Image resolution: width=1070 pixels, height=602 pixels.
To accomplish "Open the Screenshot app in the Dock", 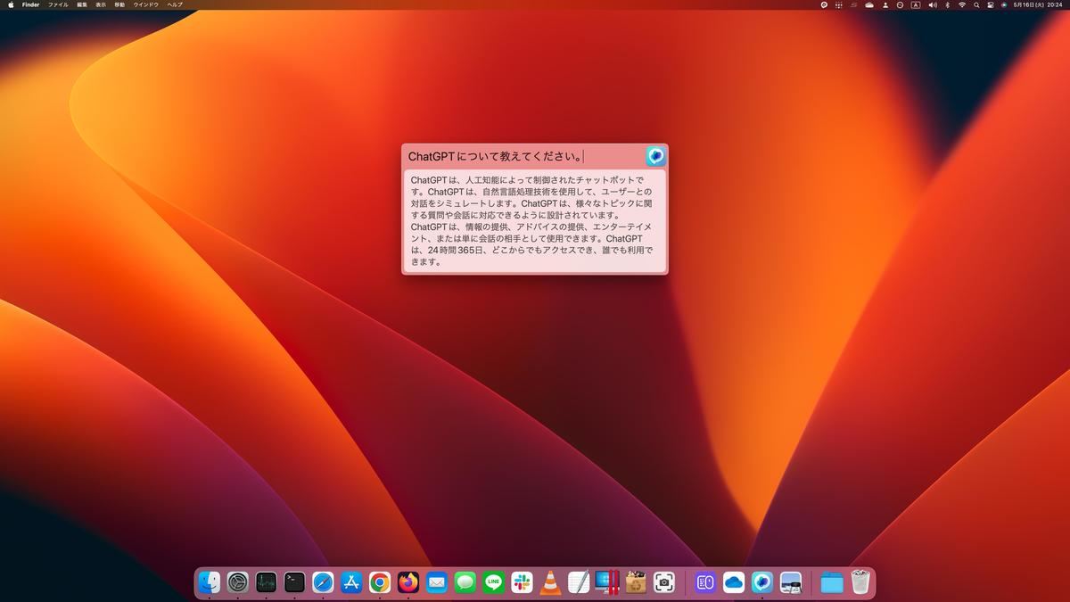I will [664, 582].
